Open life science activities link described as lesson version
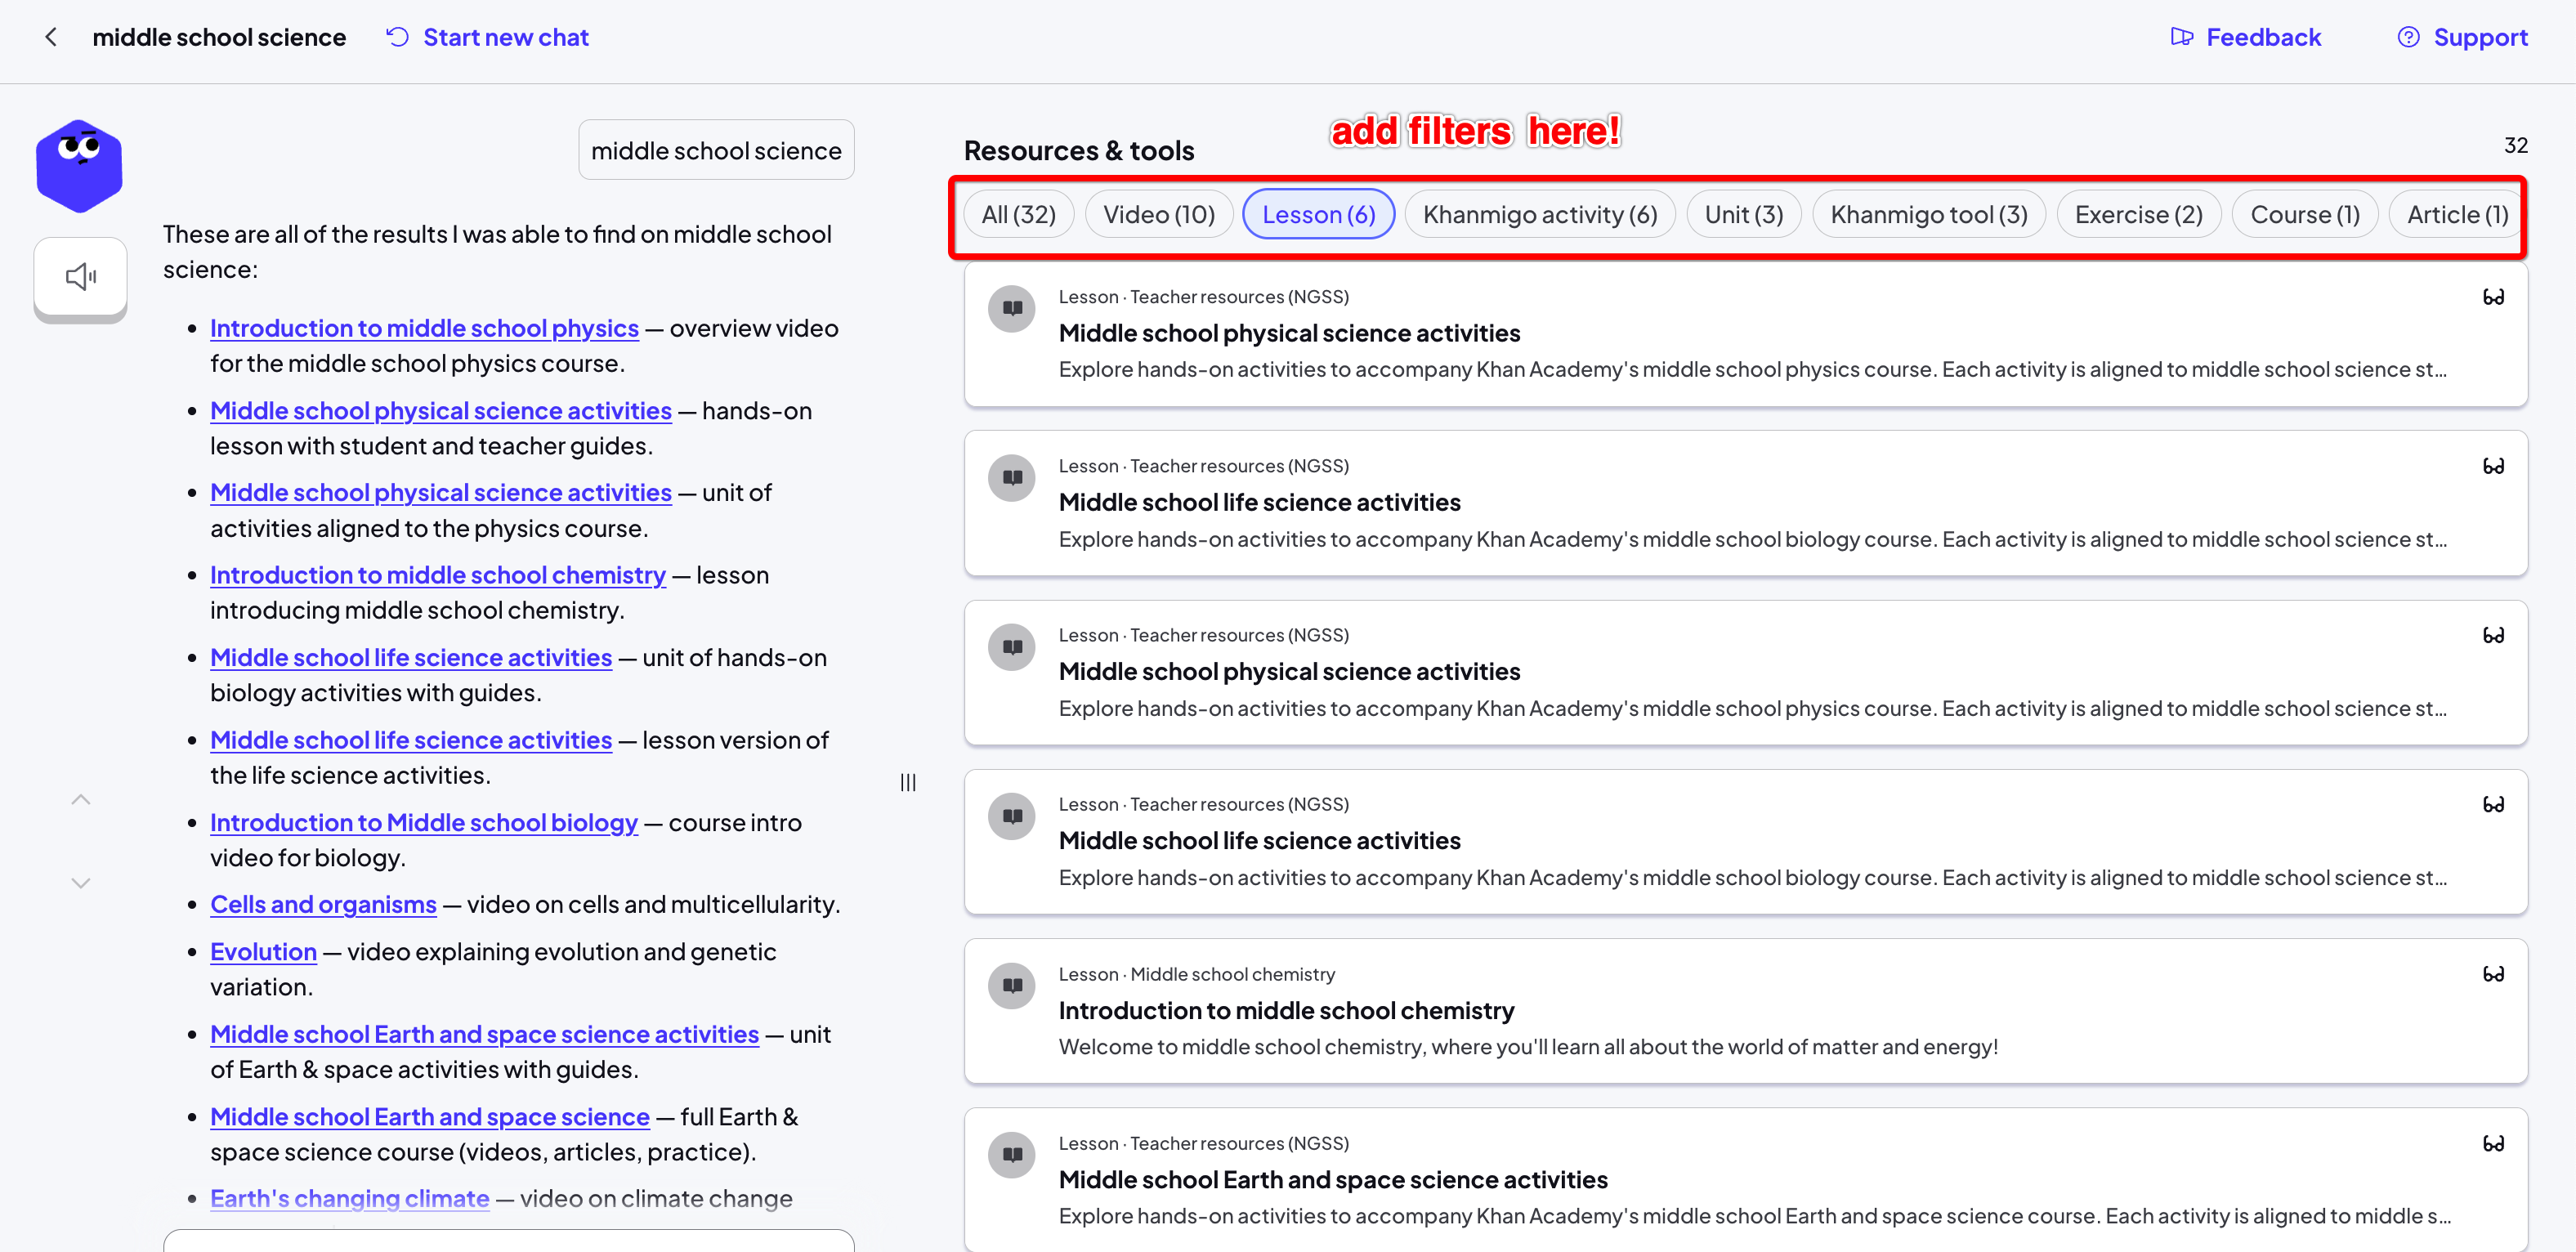2576x1252 pixels. [410, 740]
